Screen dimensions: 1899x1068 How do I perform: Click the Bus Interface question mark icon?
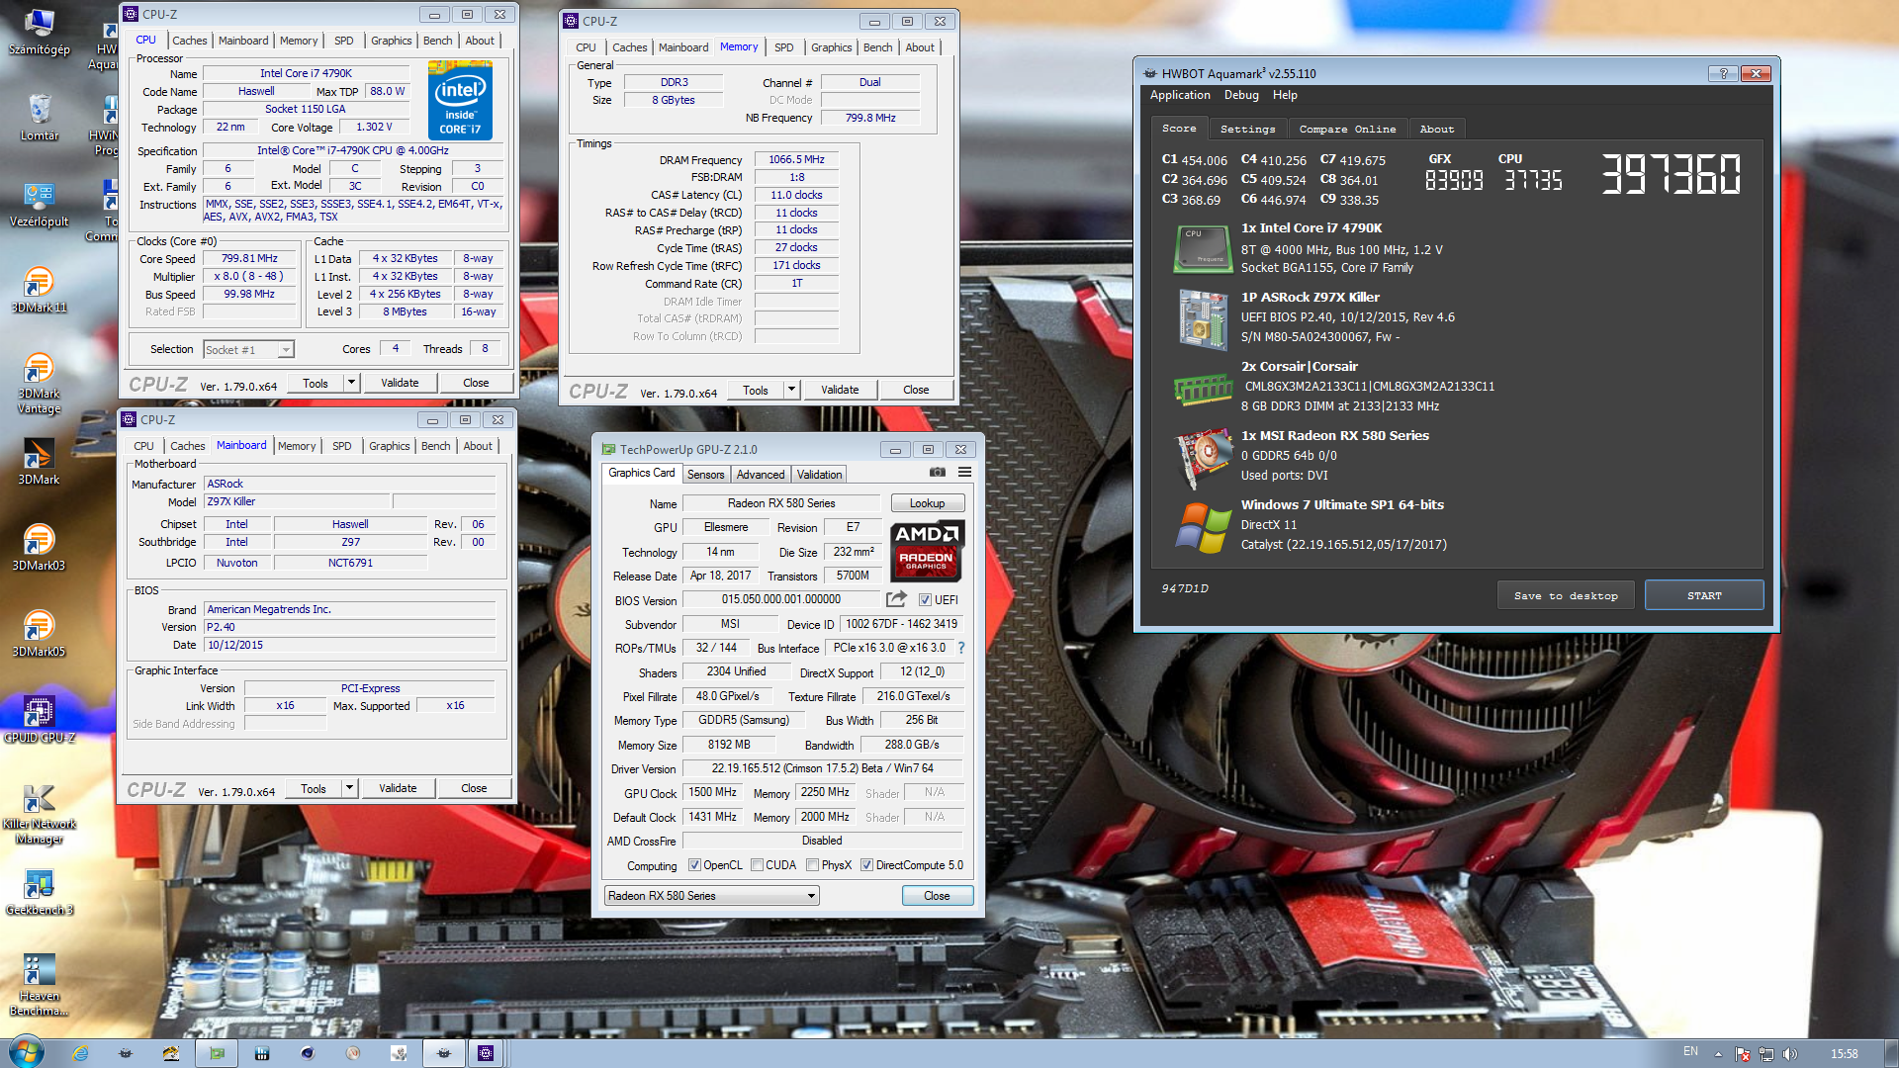(960, 648)
